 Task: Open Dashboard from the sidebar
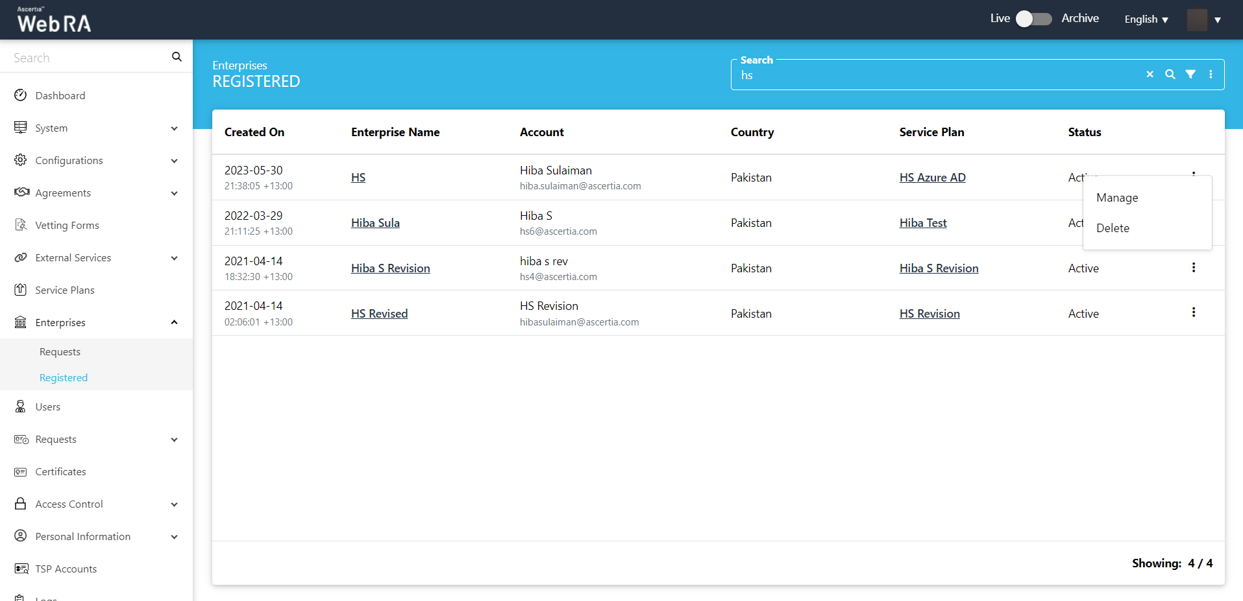(x=60, y=95)
